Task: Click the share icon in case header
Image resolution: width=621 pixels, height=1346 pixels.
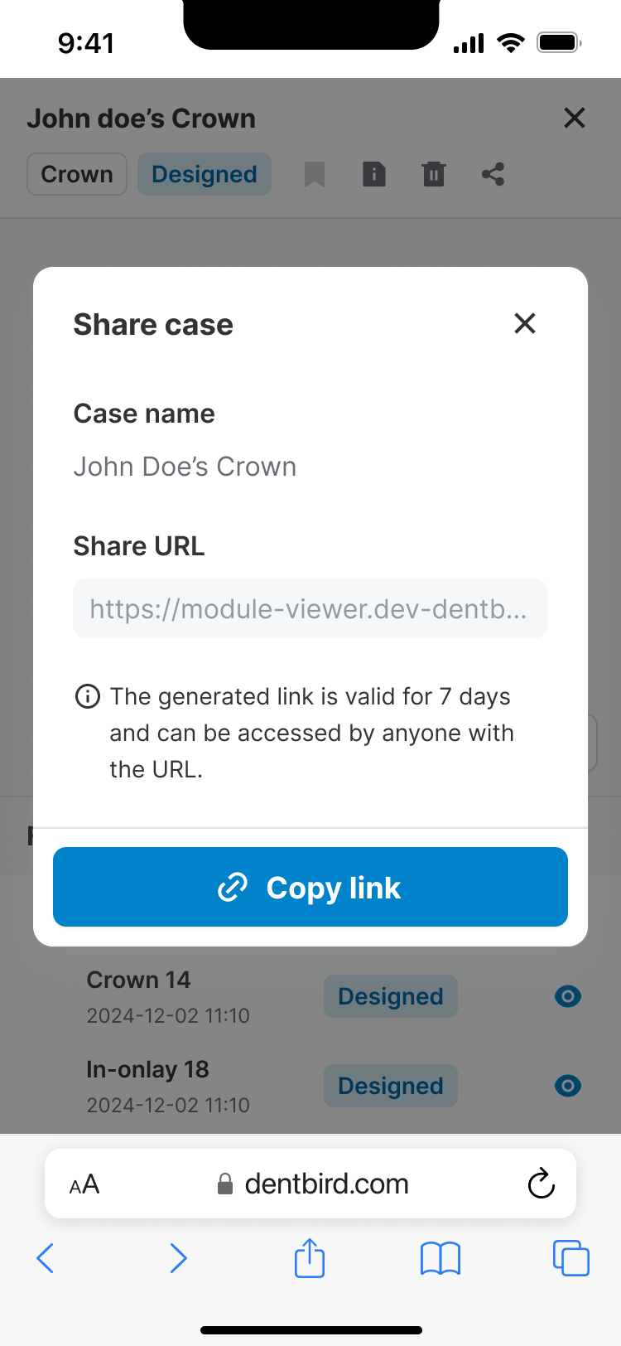Action: pyautogui.click(x=493, y=174)
